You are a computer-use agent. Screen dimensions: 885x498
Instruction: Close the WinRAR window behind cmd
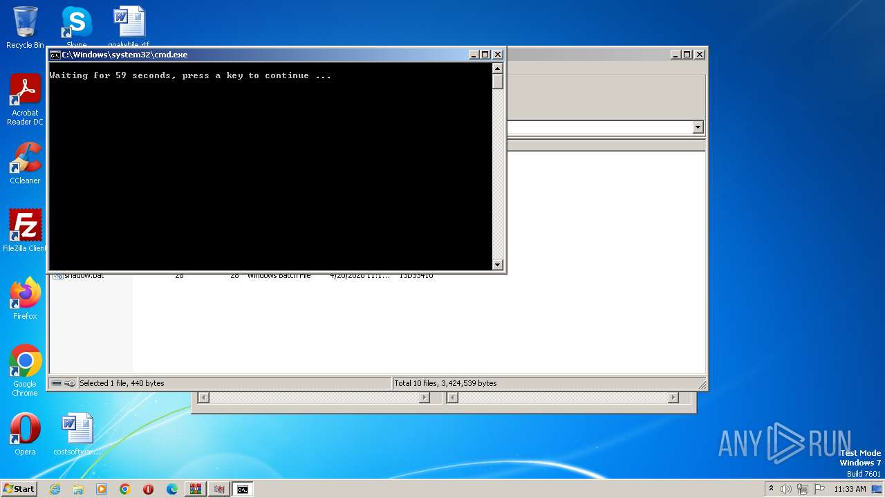click(700, 55)
